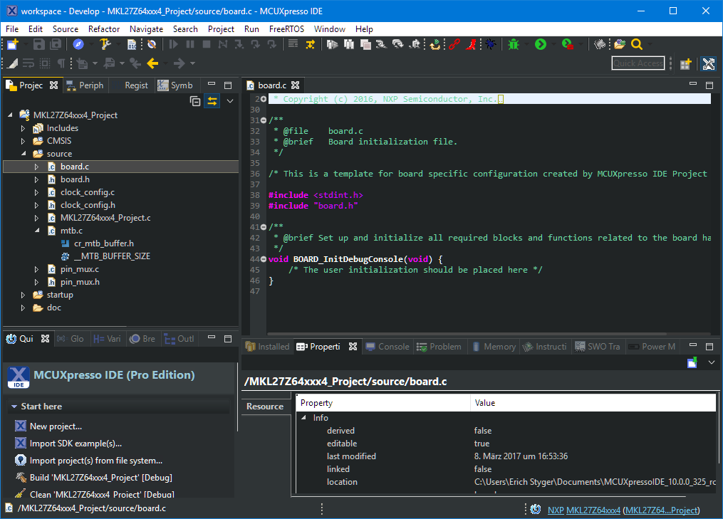Click 'New project...' in Quickstart panel
The height and width of the screenshot is (519, 723).
coord(56,426)
